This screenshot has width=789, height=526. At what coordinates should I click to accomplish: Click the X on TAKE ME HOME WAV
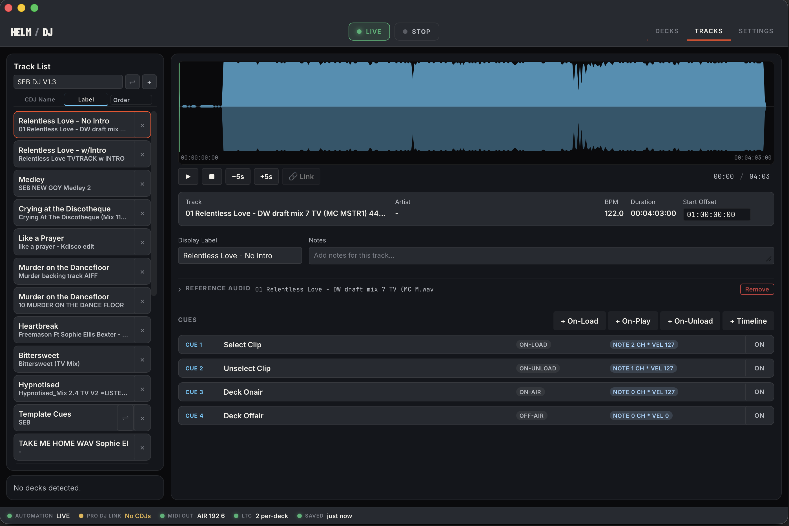pos(142,448)
